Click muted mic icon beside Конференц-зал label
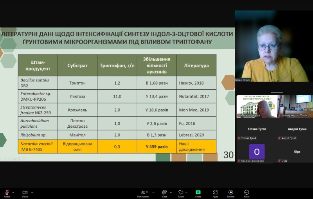Screen dimensions: 313x199 pyautogui.click(x=279, y=116)
